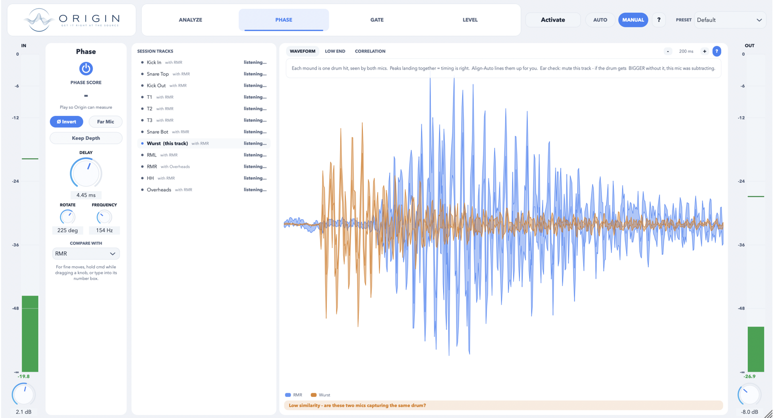Zoom out waveform with minus button
773x418 pixels.
668,51
